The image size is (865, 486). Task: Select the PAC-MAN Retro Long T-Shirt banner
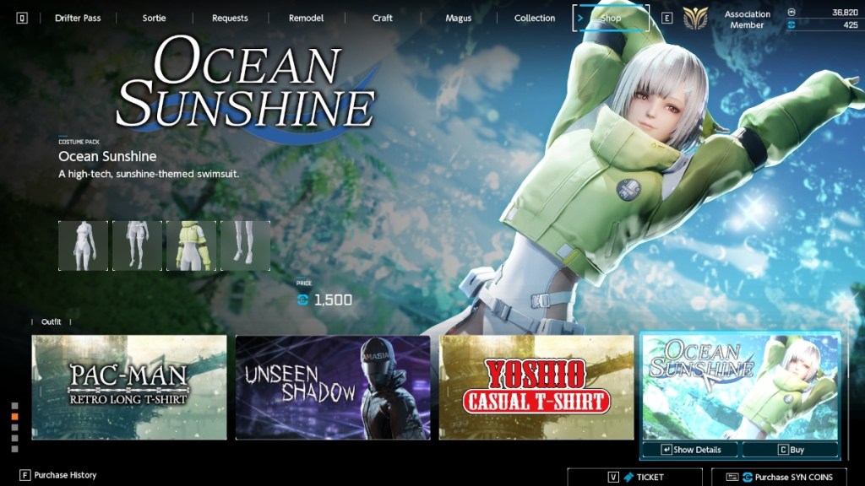(129, 387)
